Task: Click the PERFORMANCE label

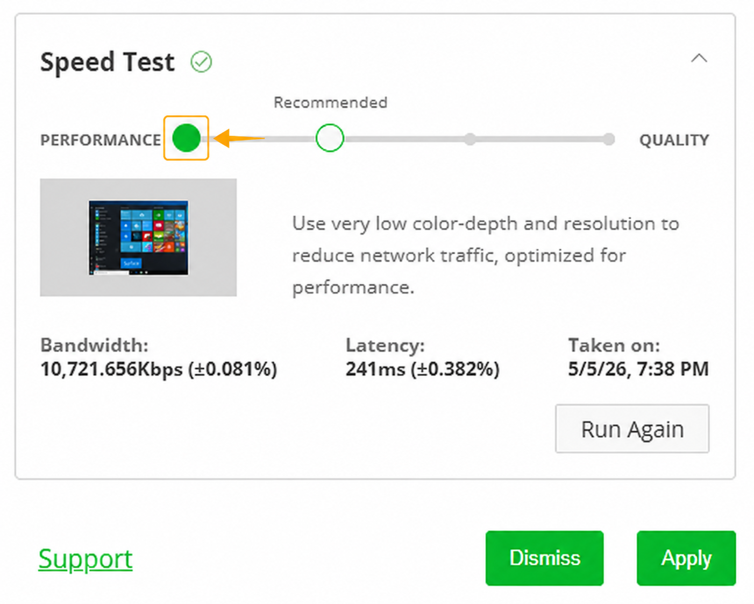Action: [x=101, y=140]
